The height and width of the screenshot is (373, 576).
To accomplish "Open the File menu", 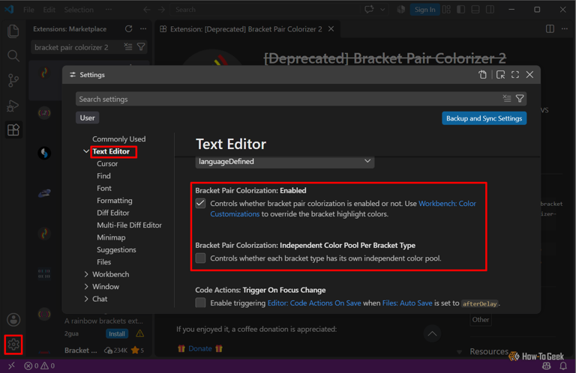I will (x=28, y=10).
